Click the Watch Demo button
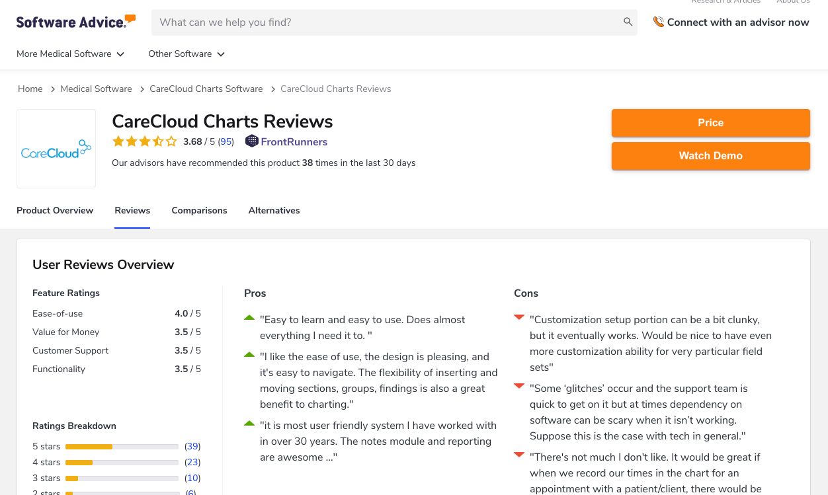The height and width of the screenshot is (495, 828). tap(710, 156)
